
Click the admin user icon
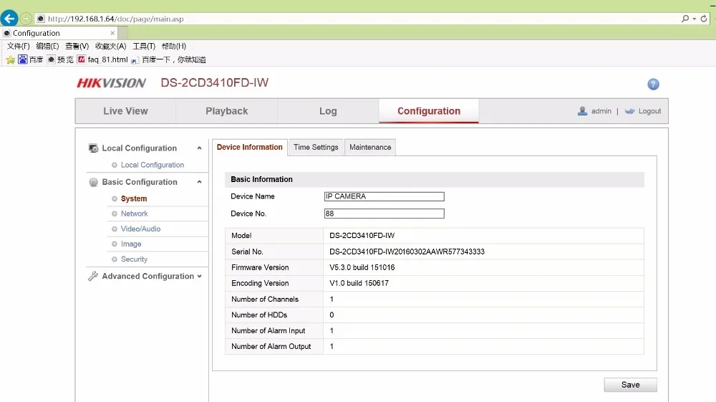[582, 111]
